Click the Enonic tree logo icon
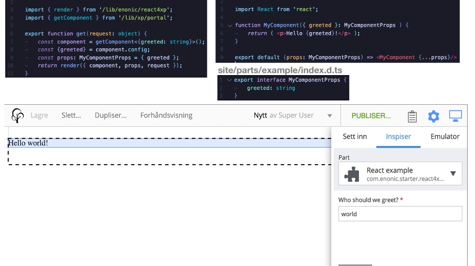Viewport: 475px width, 266px height. tap(17, 115)
